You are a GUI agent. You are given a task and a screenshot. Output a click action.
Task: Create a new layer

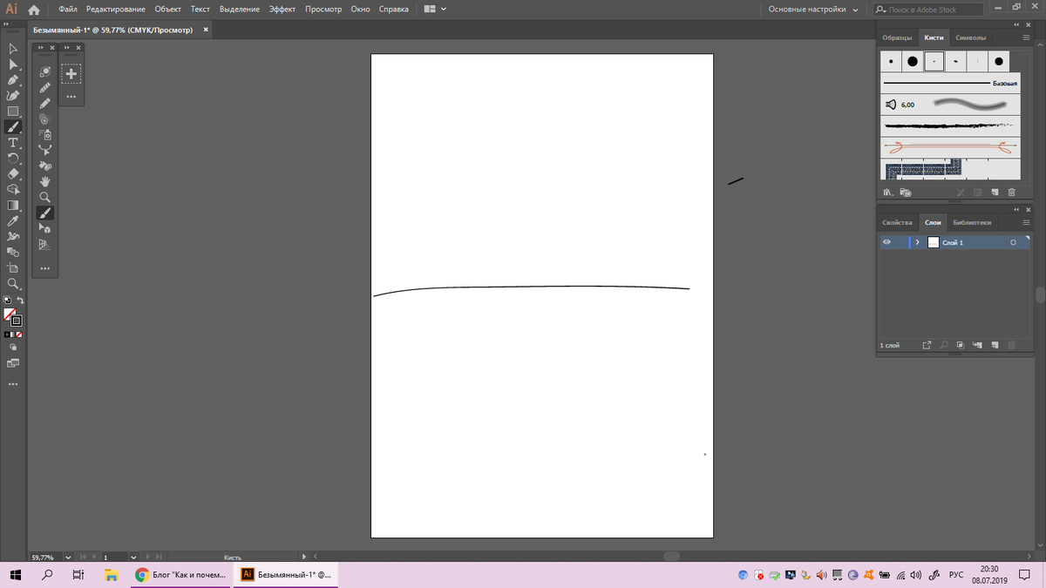pyautogui.click(x=995, y=345)
